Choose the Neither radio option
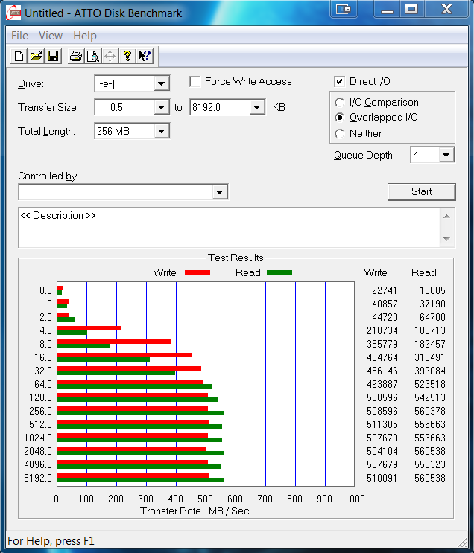 [340, 134]
